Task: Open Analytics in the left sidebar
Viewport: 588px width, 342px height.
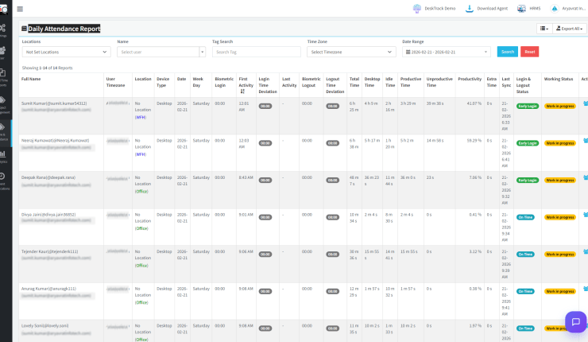Action: click(4, 156)
